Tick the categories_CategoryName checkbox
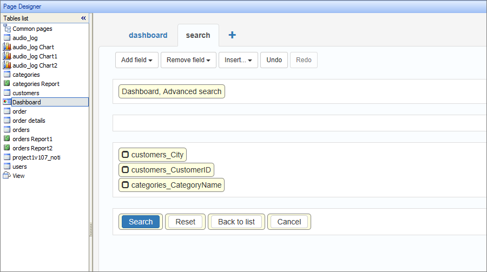 tap(125, 185)
